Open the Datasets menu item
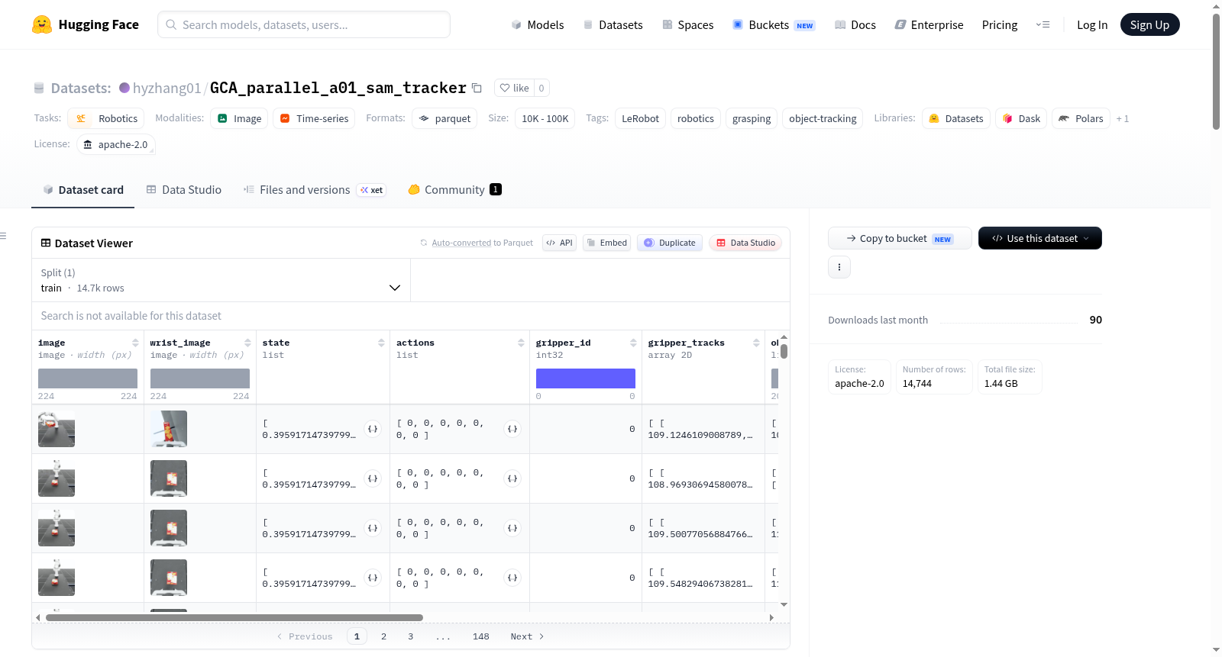 pyautogui.click(x=613, y=24)
